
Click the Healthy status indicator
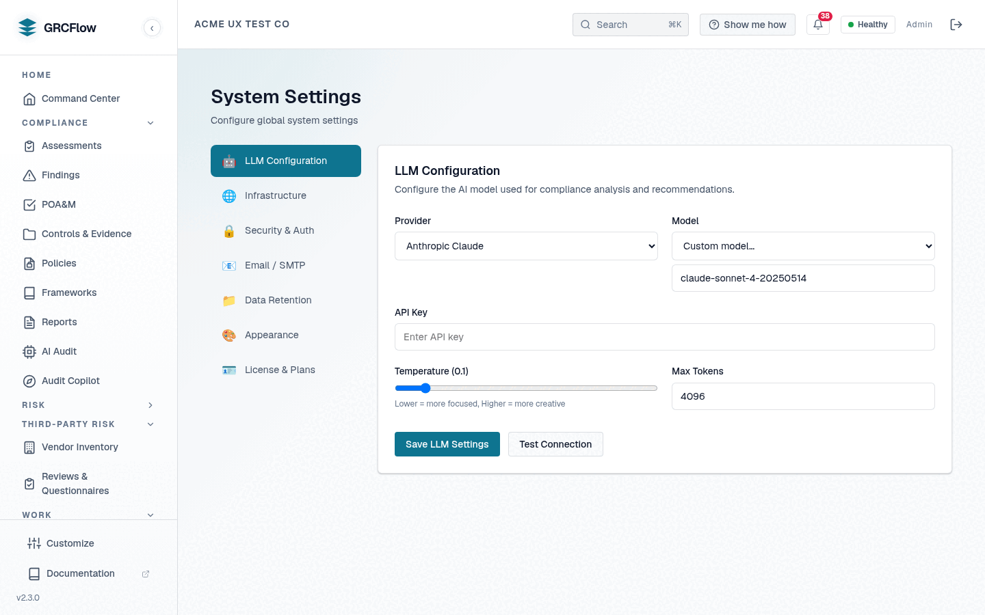pos(867,25)
